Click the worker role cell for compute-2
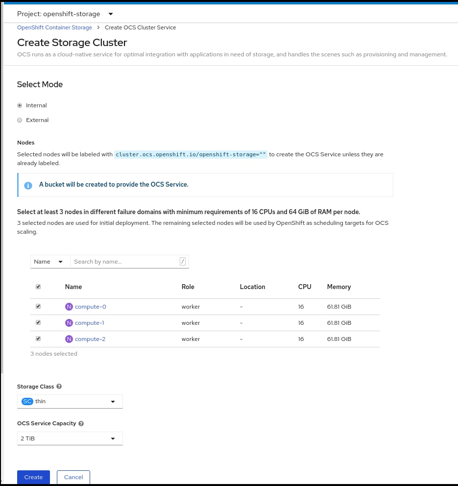 tap(191, 339)
